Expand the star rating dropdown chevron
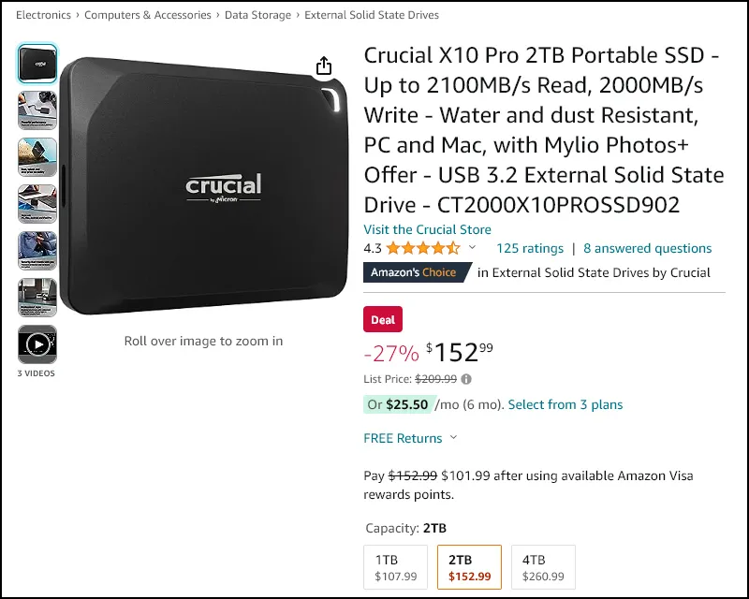 click(x=472, y=247)
